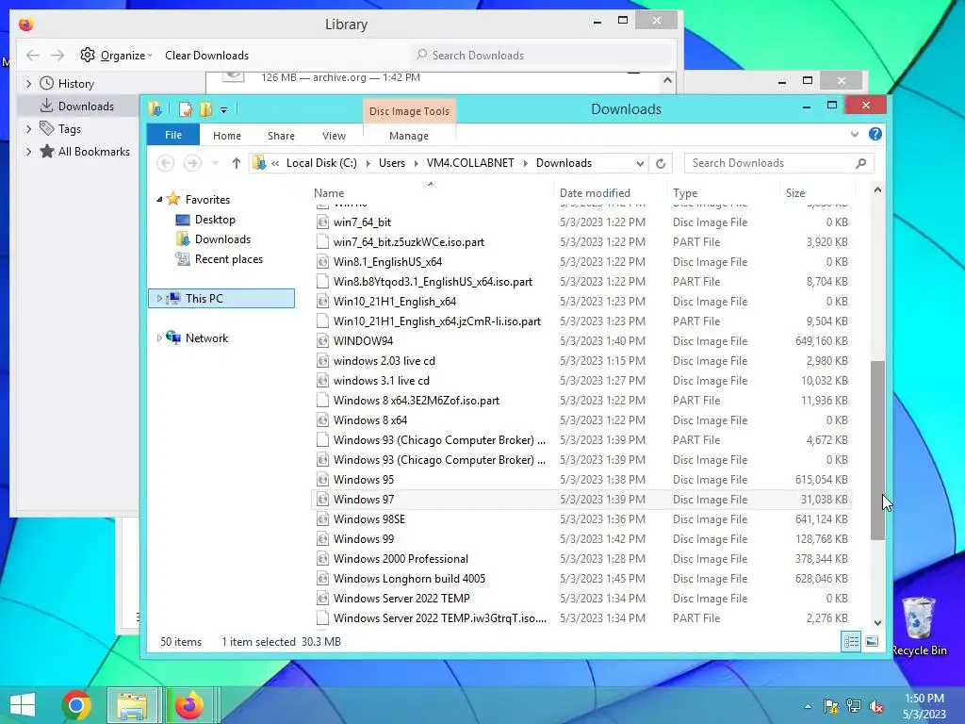965x724 pixels.
Task: Click the Action Center flag icon
Action: 831,706
